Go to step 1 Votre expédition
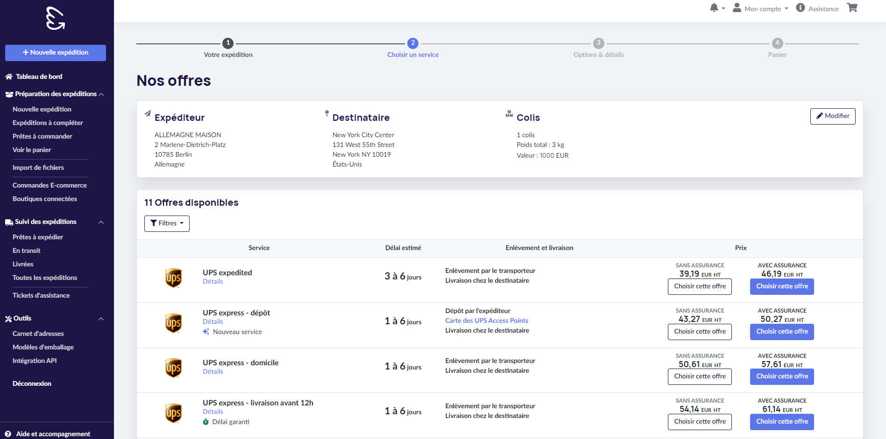The width and height of the screenshot is (886, 439). (x=228, y=48)
